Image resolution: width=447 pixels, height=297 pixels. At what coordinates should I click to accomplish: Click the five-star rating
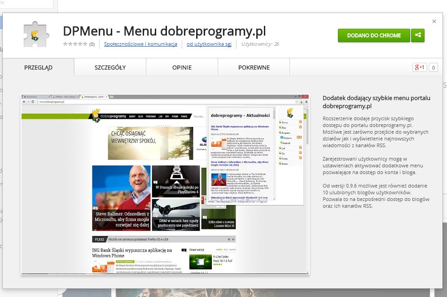pyautogui.click(x=75, y=44)
